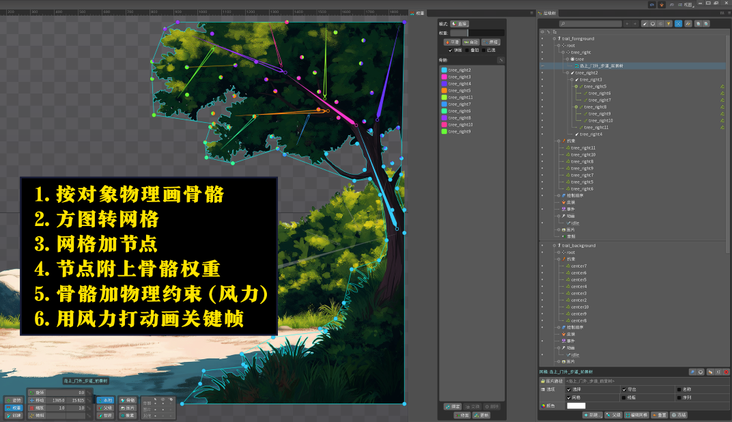
Task: Click the 层级树 (Tree) panel tab
Action: 550,13
